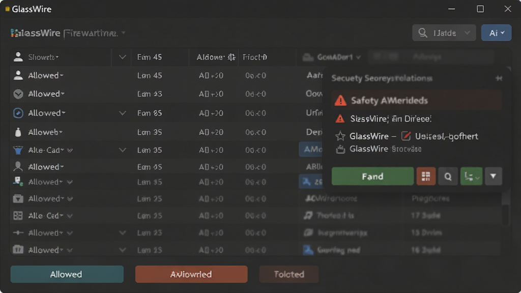The height and width of the screenshot is (293, 521).
Task: Click the briefcase icon in last row
Action: pos(18,249)
